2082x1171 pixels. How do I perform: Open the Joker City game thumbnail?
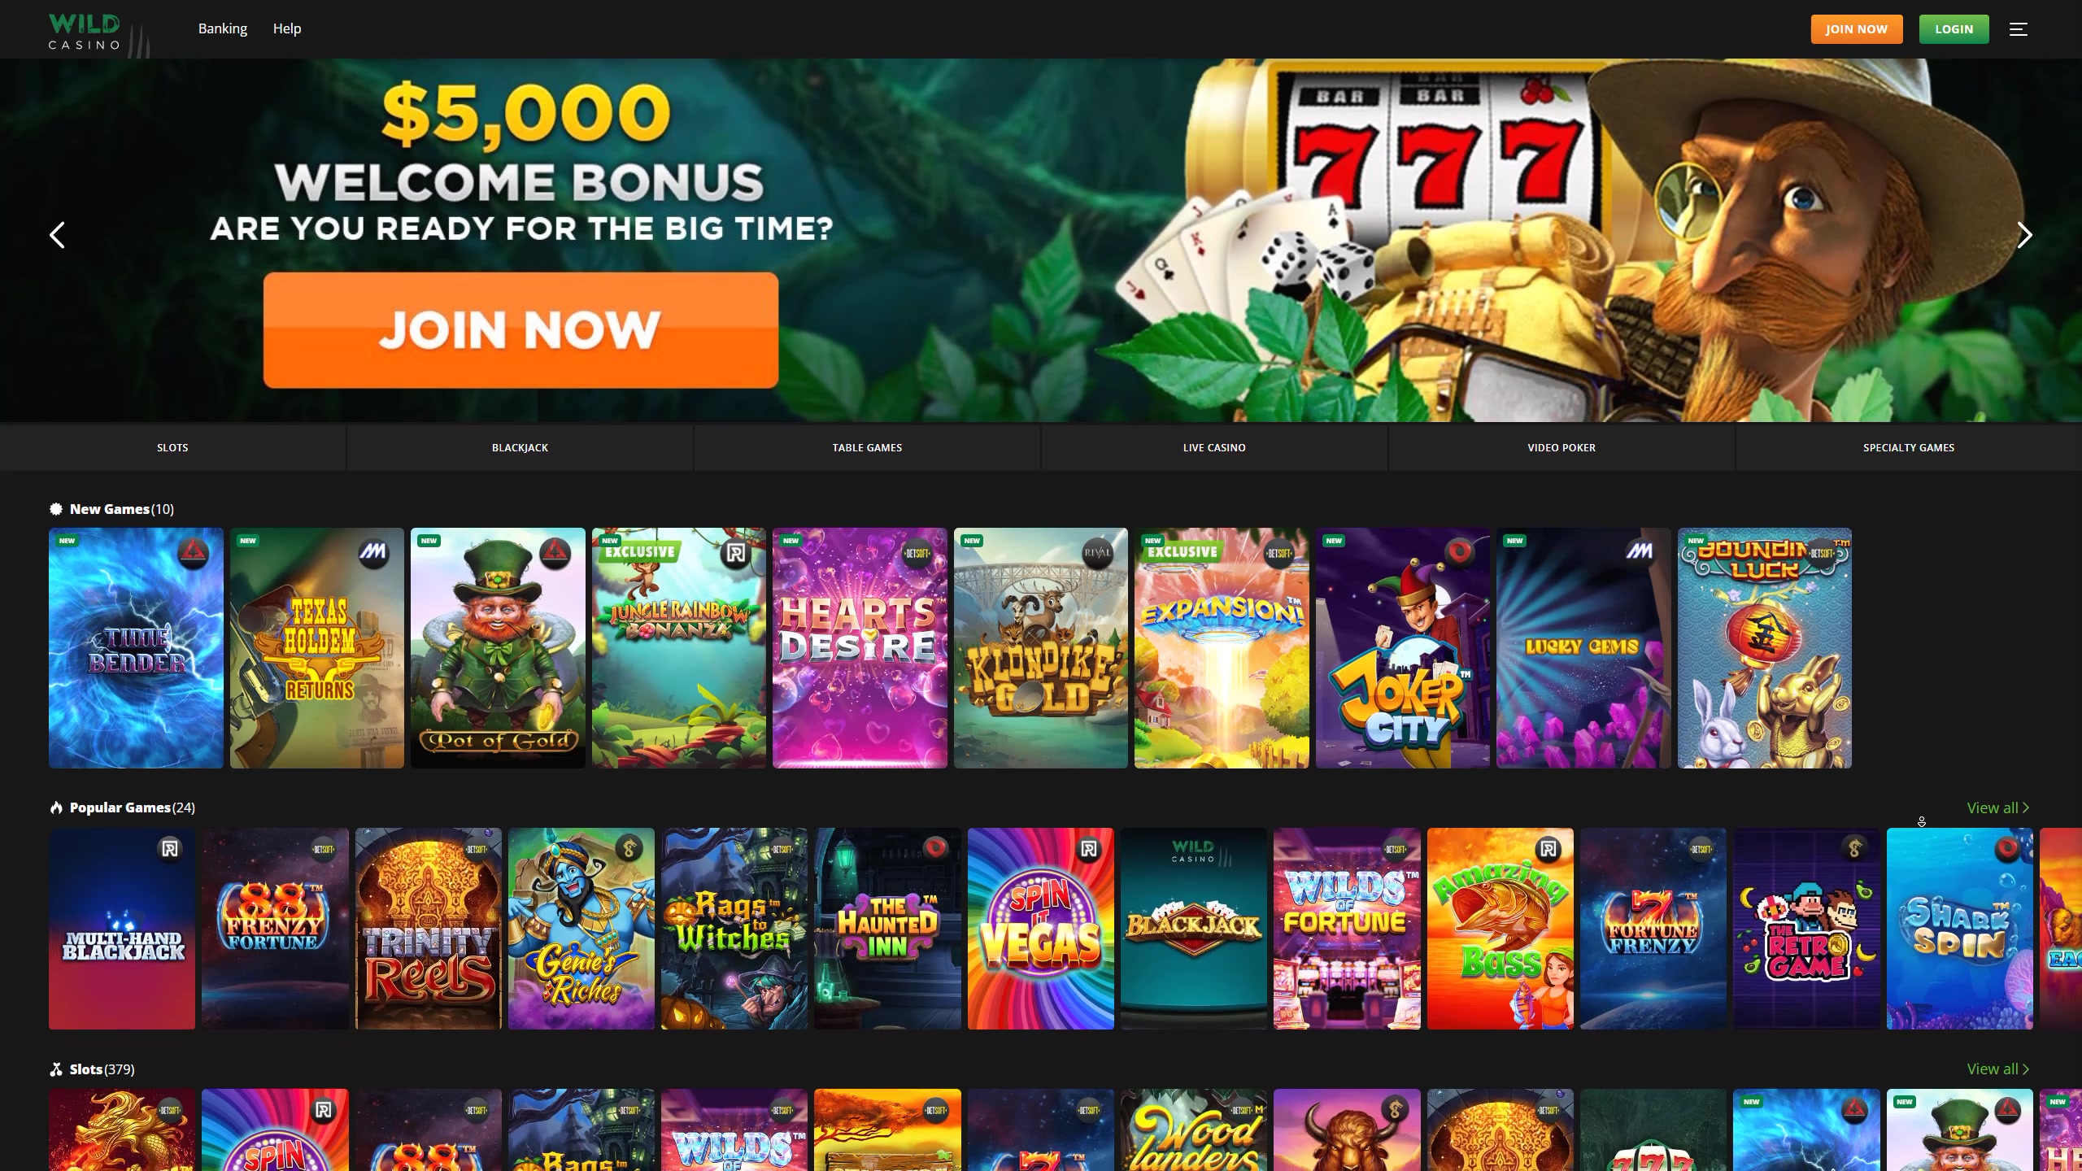click(x=1403, y=648)
